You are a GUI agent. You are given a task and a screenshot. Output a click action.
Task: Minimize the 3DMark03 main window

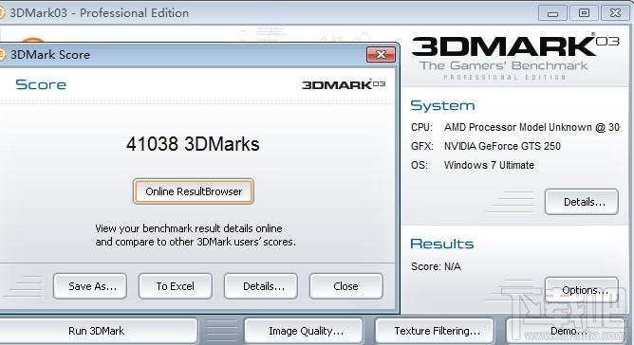pos(552,13)
